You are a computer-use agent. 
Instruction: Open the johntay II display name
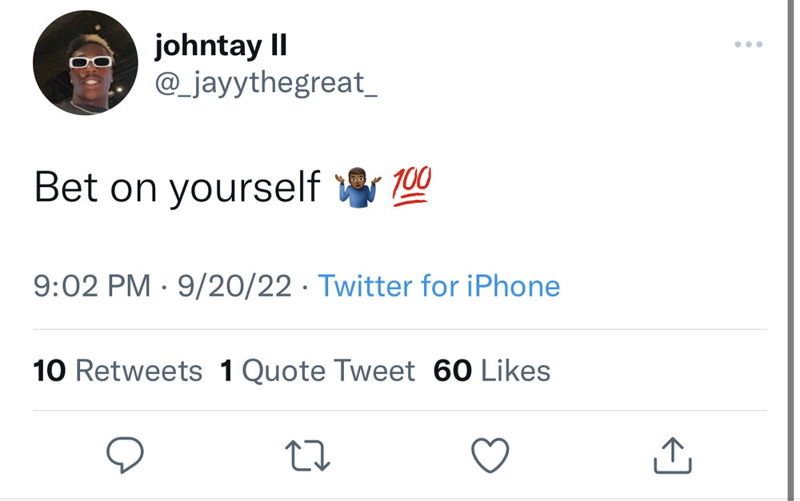pyautogui.click(x=220, y=46)
